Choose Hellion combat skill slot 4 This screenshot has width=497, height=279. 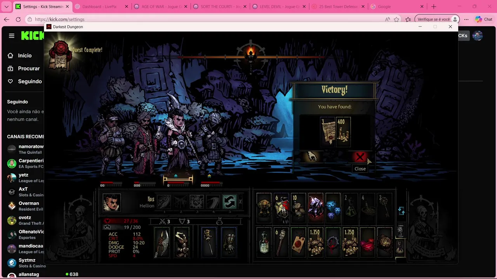click(x=213, y=202)
